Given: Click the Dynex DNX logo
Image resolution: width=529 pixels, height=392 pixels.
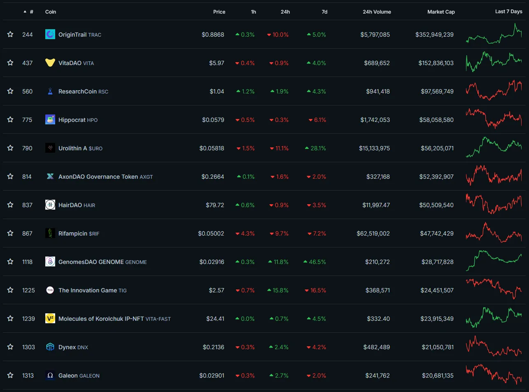Looking at the screenshot, I should pyautogui.click(x=50, y=347).
